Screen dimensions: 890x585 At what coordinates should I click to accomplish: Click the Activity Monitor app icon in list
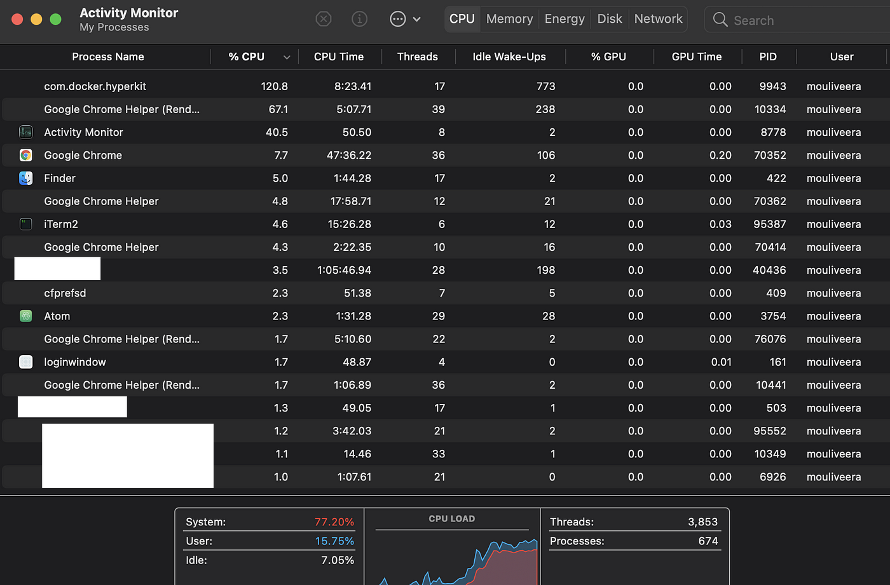tap(26, 132)
